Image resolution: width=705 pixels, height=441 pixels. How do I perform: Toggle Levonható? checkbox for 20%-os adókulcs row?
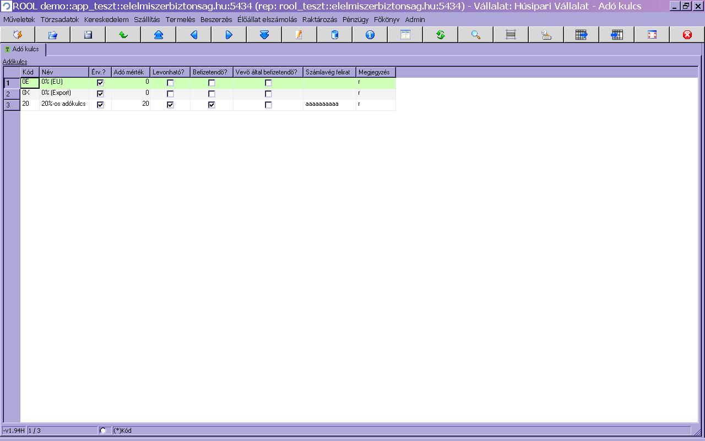click(170, 105)
